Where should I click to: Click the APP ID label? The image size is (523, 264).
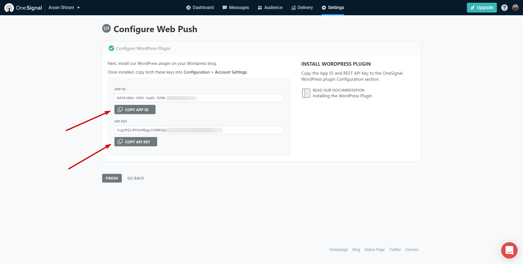[120, 89]
